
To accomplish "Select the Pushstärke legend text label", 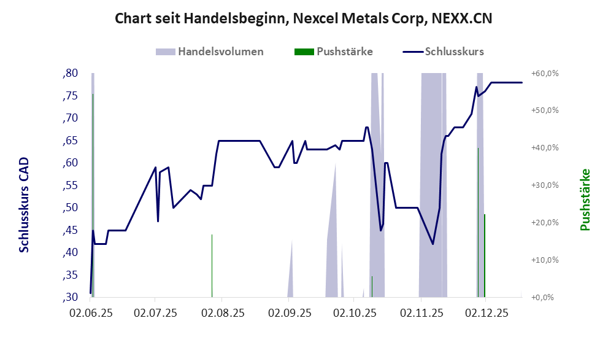I will tap(345, 52).
